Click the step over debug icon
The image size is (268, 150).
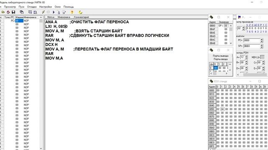pyautogui.click(x=64, y=12)
